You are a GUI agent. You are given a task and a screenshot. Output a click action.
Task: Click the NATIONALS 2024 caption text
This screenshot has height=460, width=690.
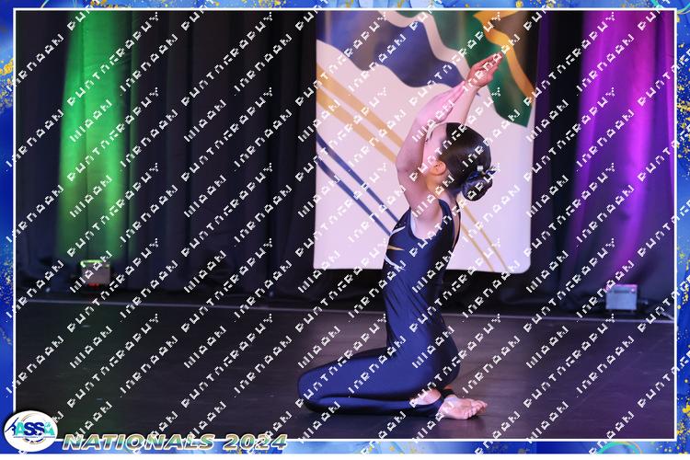point(175,442)
